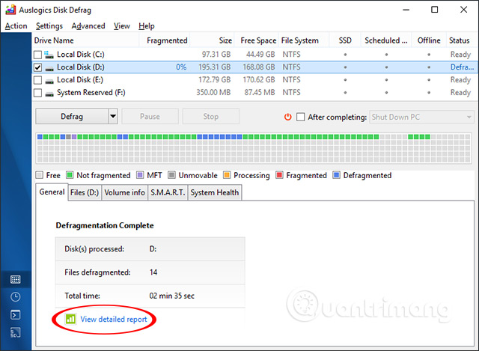Click the Not fragmented green swatch

tap(70, 175)
